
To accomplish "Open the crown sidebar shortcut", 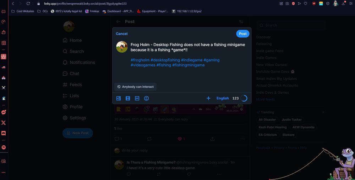I will click(4, 57).
